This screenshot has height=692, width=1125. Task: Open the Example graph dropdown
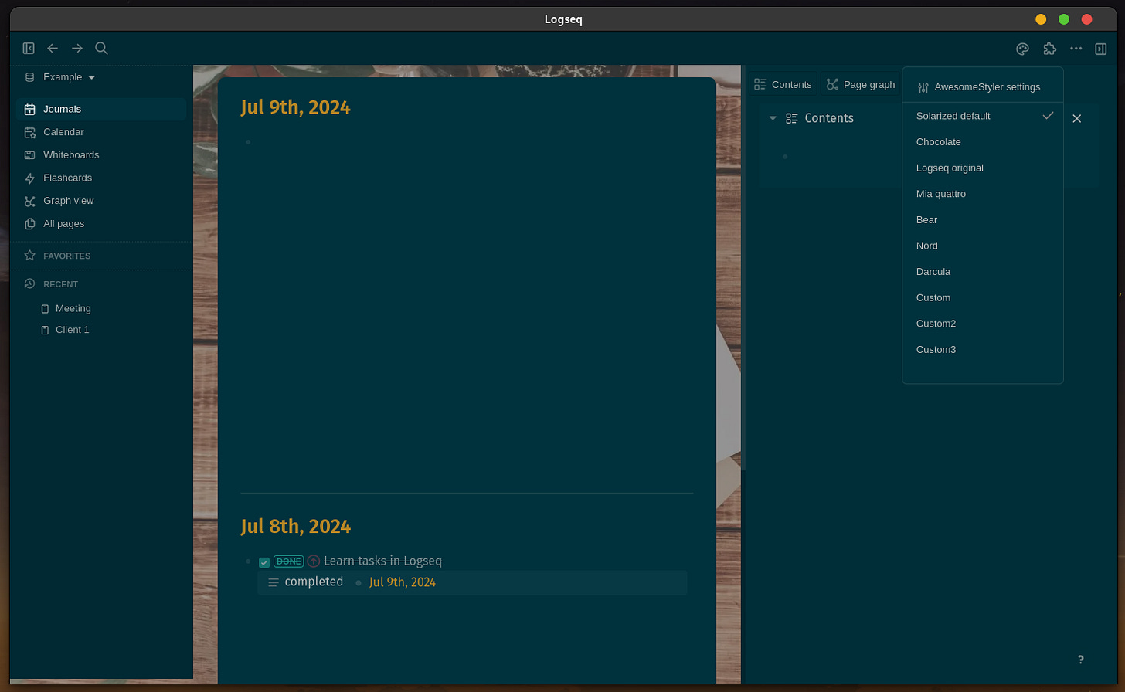coord(69,77)
